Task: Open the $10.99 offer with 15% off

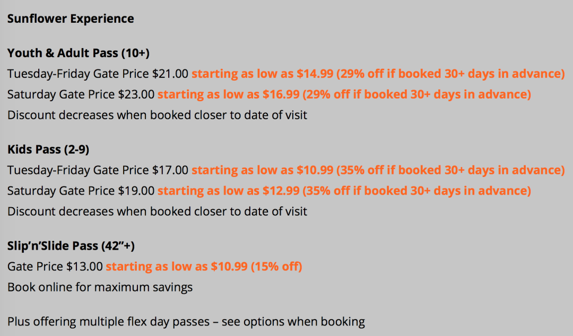Action: point(204,267)
